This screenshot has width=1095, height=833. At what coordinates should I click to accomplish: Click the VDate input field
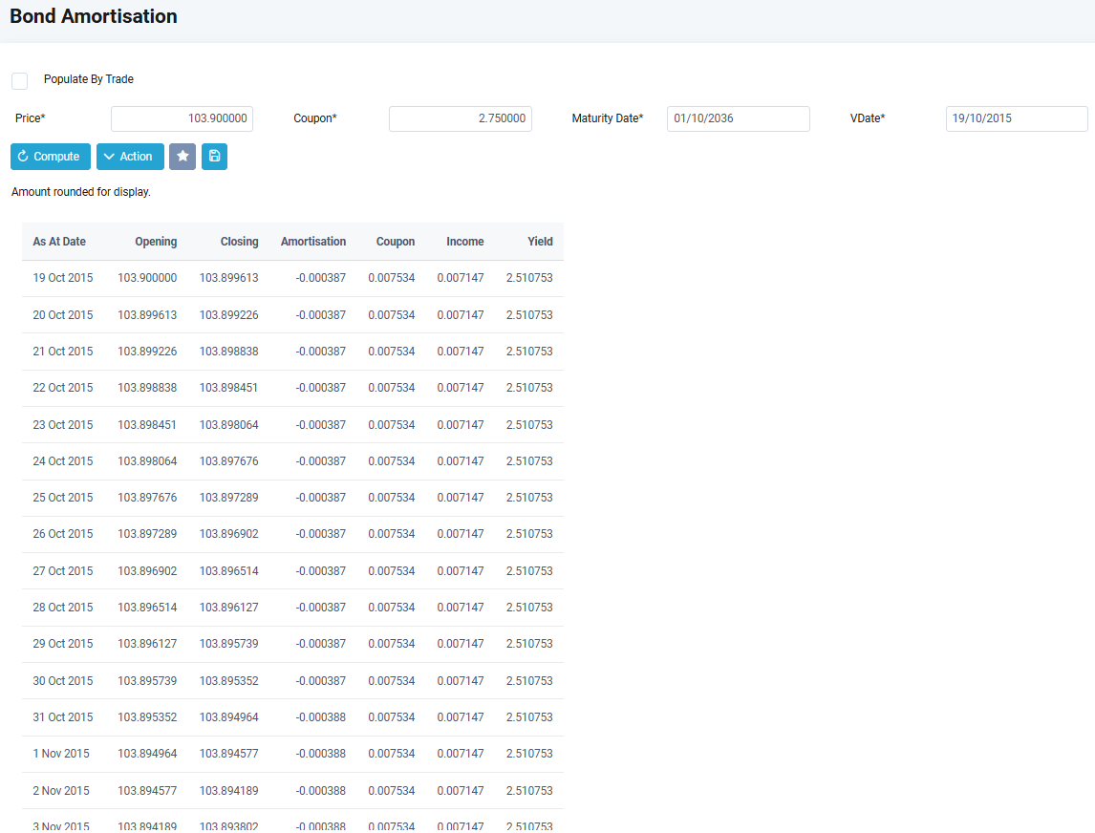coord(1016,118)
